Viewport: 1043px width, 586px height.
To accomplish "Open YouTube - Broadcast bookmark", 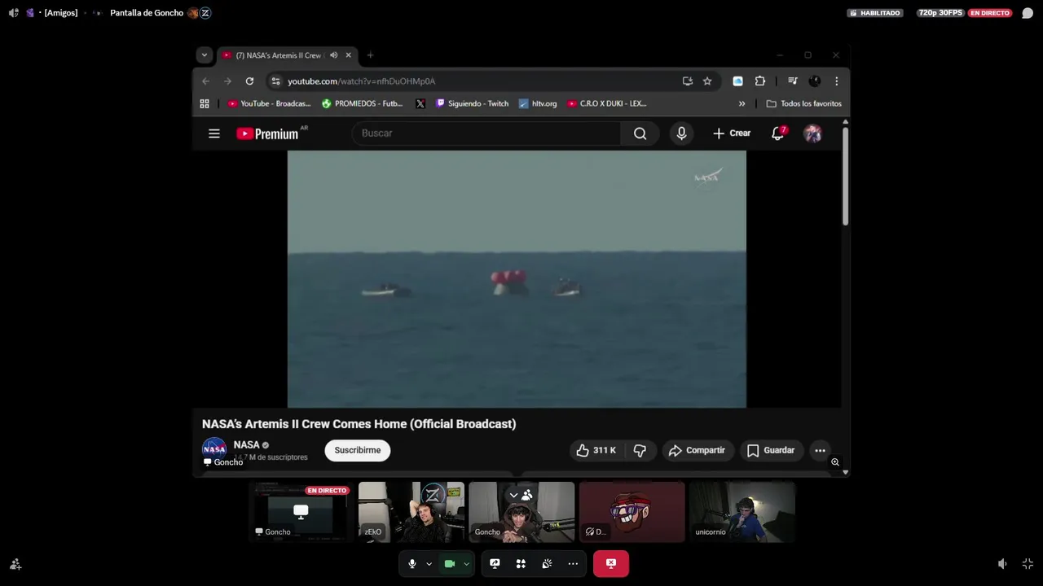I will click(x=269, y=103).
